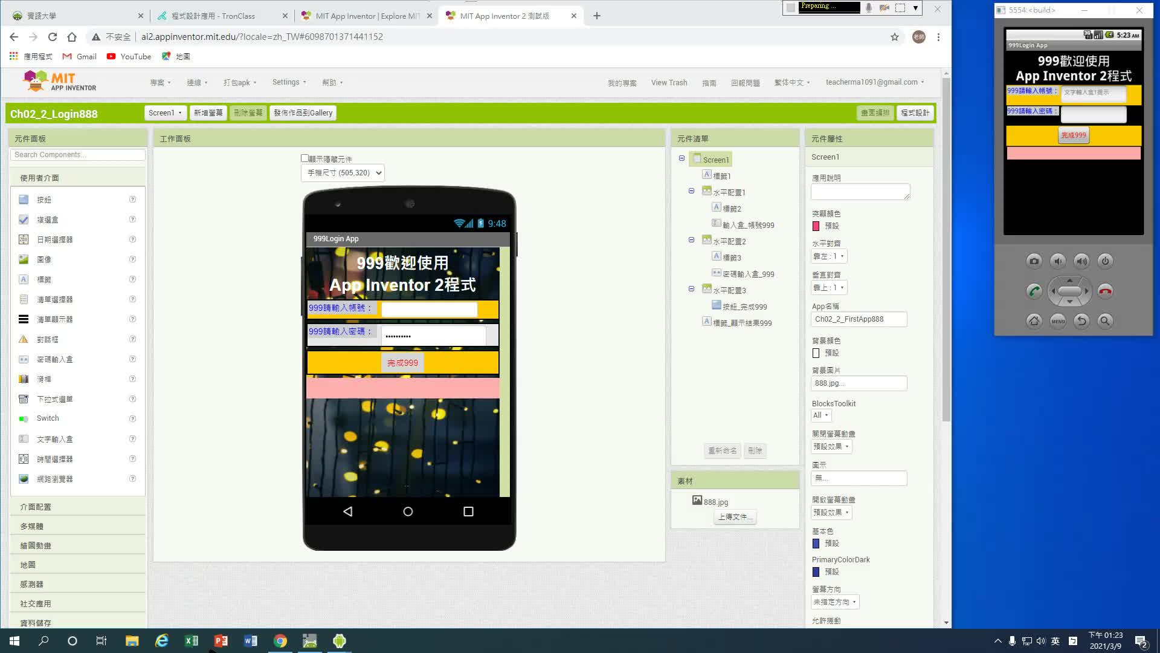
Task: Click the 突顯顏色 accent color swatch
Action: point(816,226)
